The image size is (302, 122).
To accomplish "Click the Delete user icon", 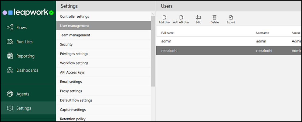I will pos(214,18).
